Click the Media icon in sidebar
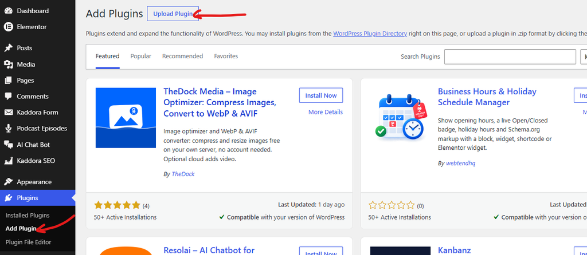The height and width of the screenshot is (255, 587). [x=8, y=64]
